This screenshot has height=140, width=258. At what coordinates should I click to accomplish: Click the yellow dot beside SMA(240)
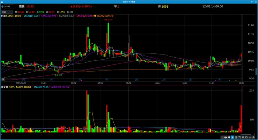pos(95,16)
